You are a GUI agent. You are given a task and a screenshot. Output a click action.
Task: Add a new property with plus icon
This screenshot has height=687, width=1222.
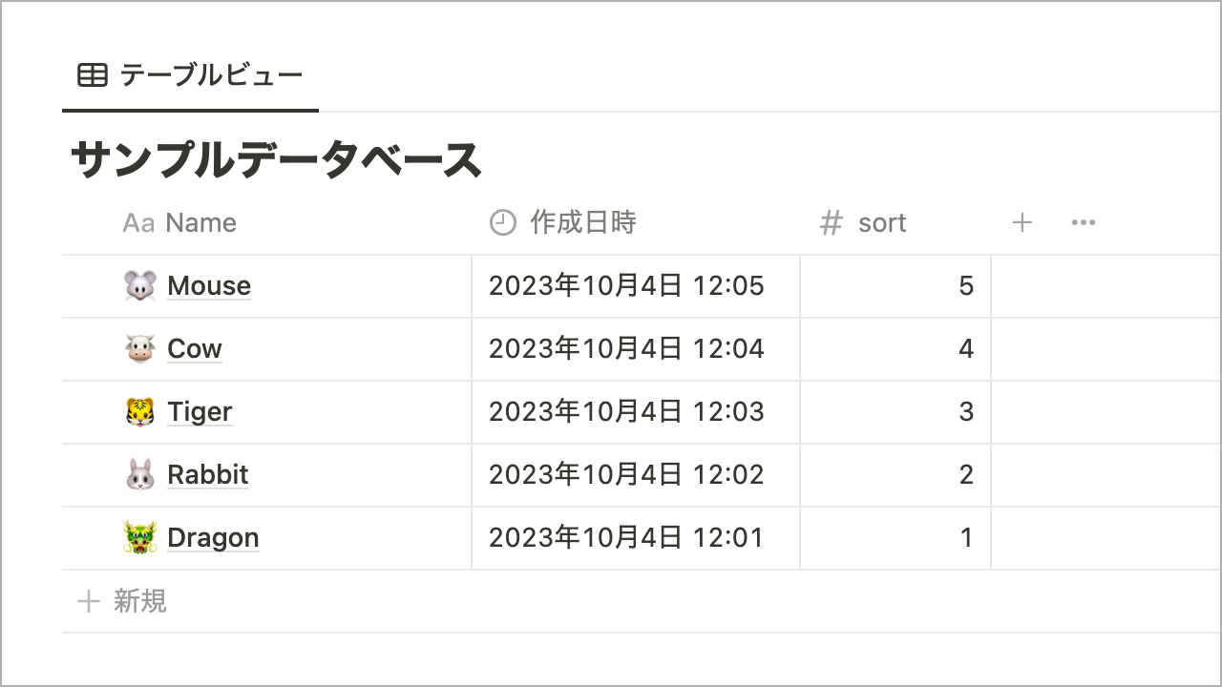pyautogui.click(x=1022, y=223)
